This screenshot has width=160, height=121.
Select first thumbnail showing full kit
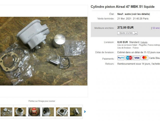coord(6,112)
